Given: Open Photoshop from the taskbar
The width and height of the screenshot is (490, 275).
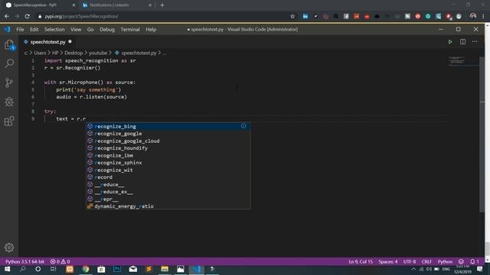Looking at the screenshot, I should pyautogui.click(x=117, y=269).
